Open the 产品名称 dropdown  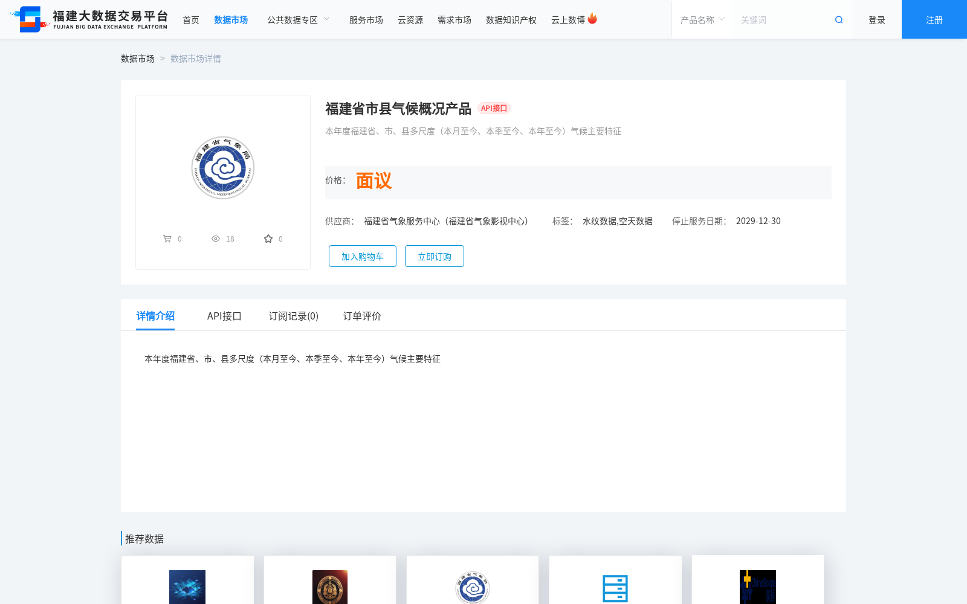[x=701, y=19]
